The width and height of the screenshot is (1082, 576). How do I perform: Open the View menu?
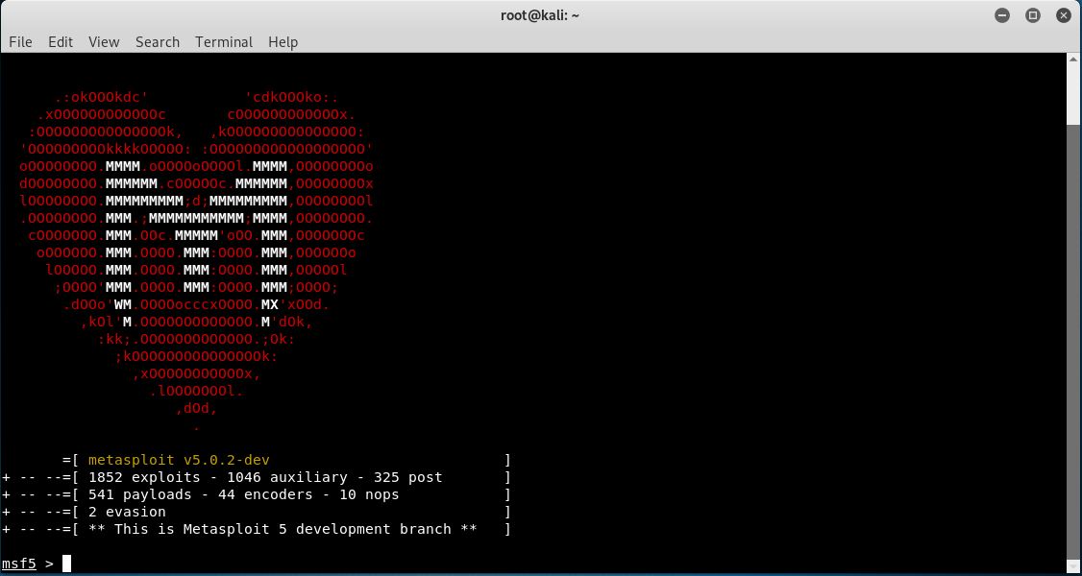click(x=104, y=42)
